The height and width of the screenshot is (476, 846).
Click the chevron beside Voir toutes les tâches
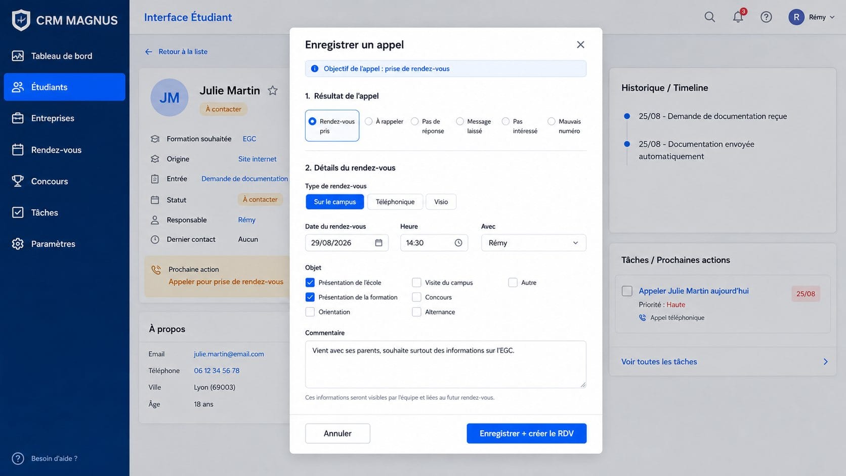click(x=825, y=362)
